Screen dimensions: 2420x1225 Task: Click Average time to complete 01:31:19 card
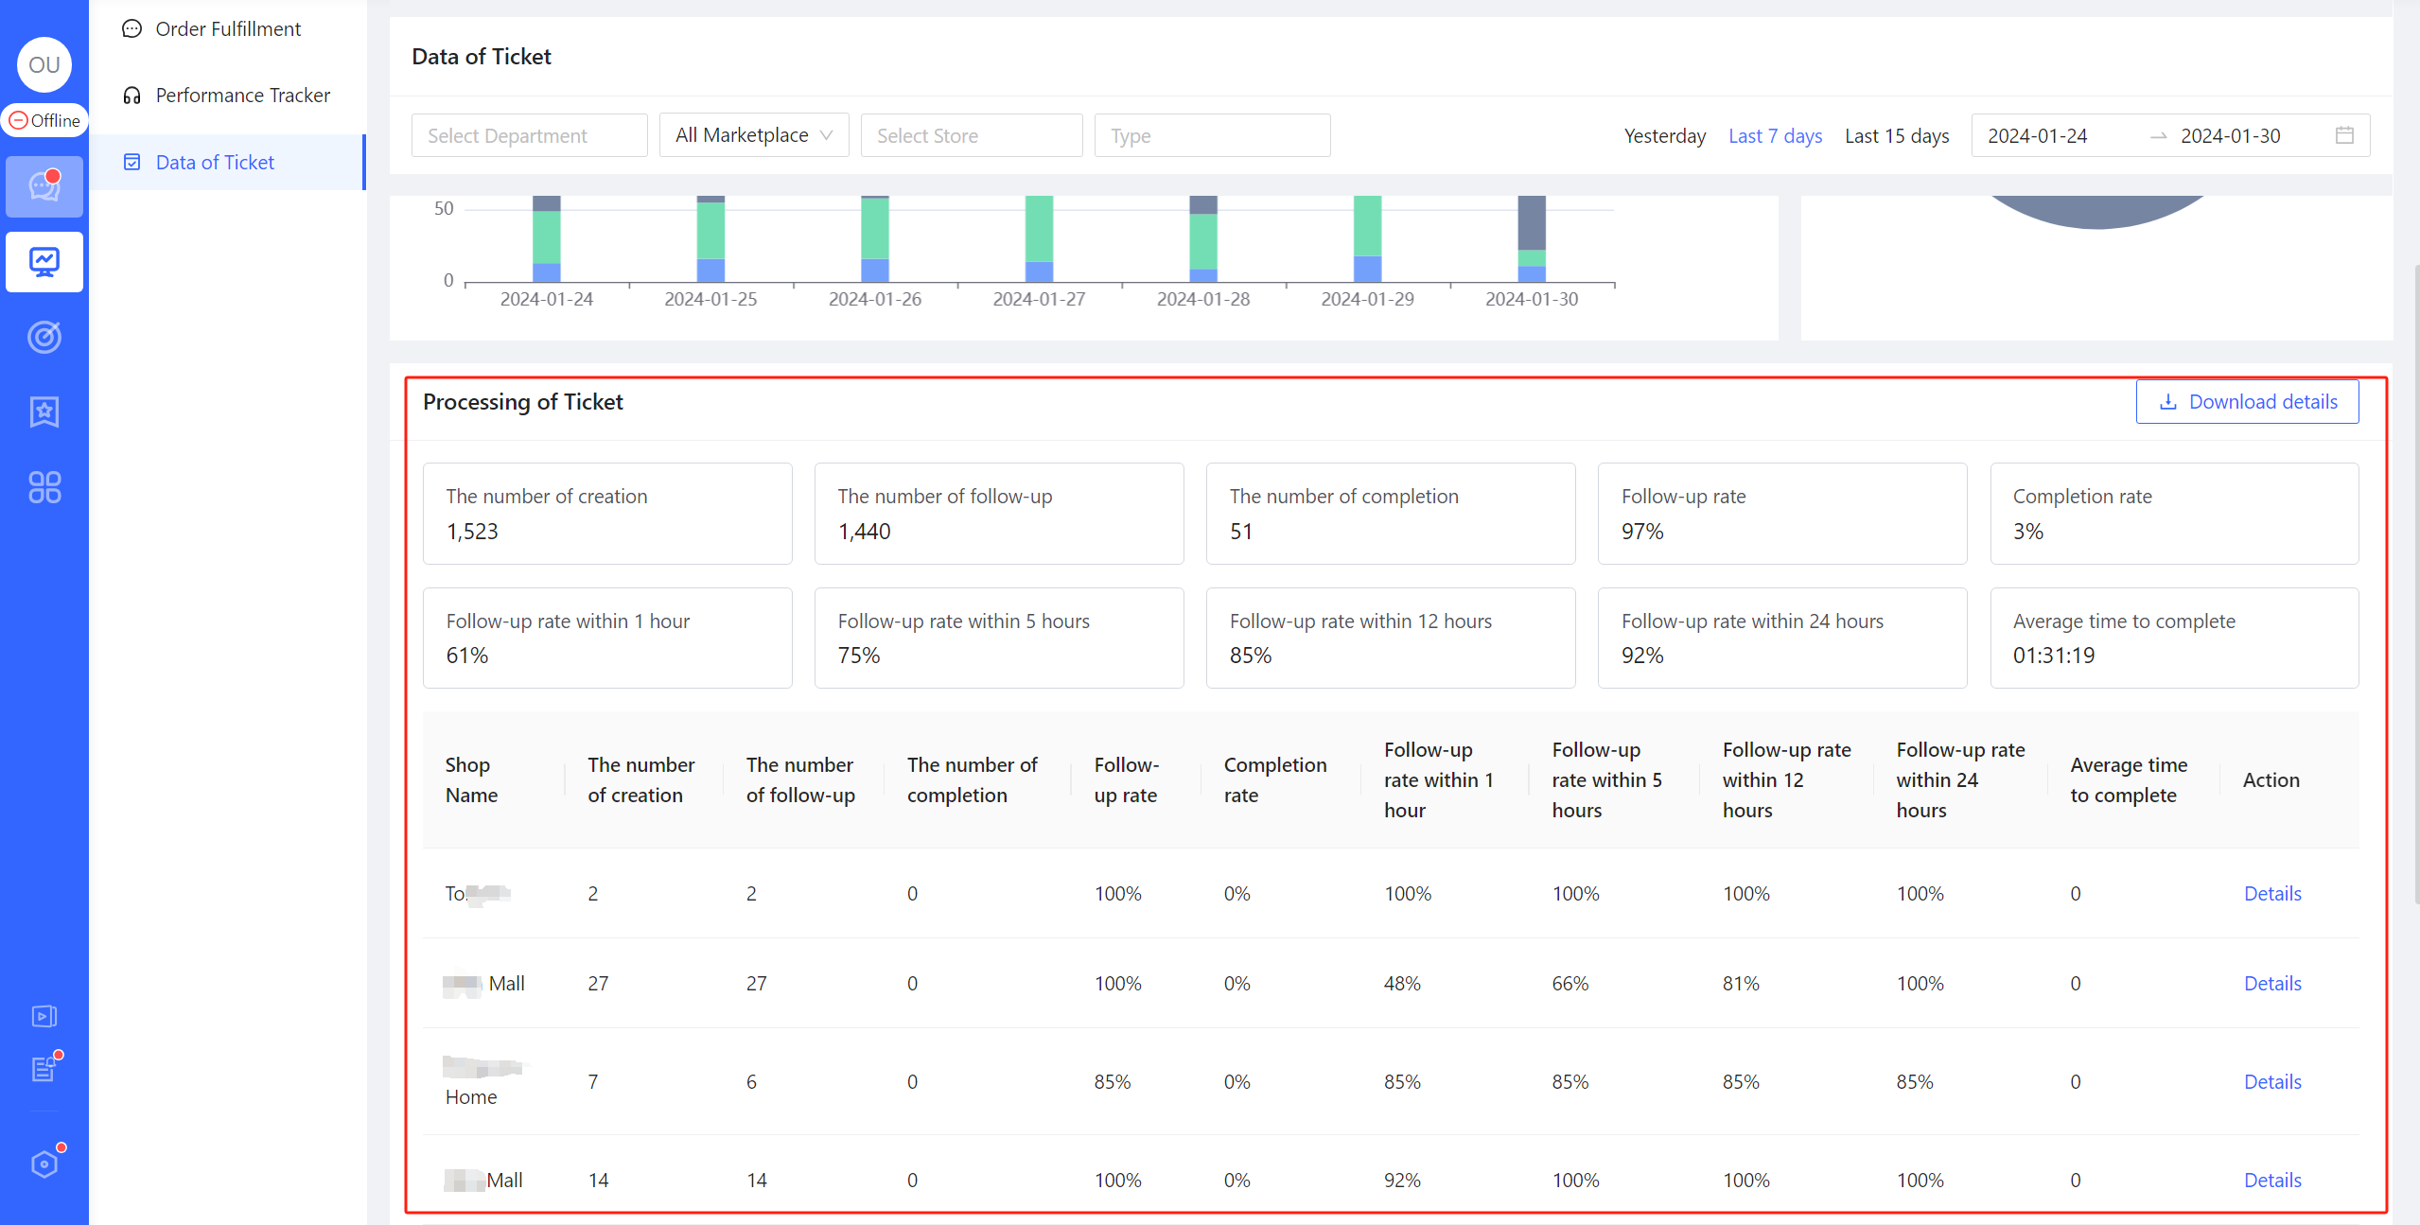coord(2174,639)
